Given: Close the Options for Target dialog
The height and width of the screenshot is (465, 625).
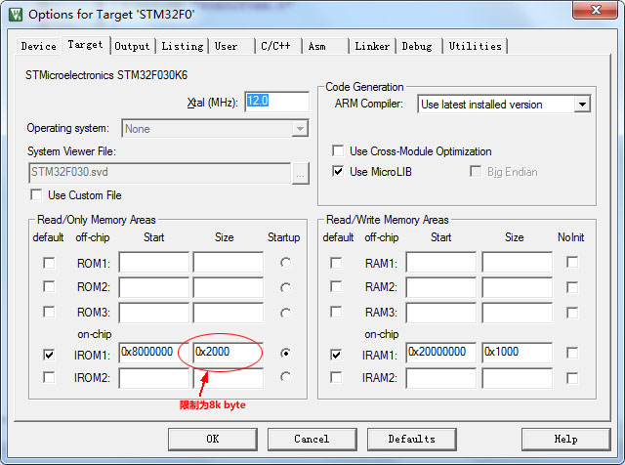Looking at the screenshot, I should pyautogui.click(x=595, y=10).
